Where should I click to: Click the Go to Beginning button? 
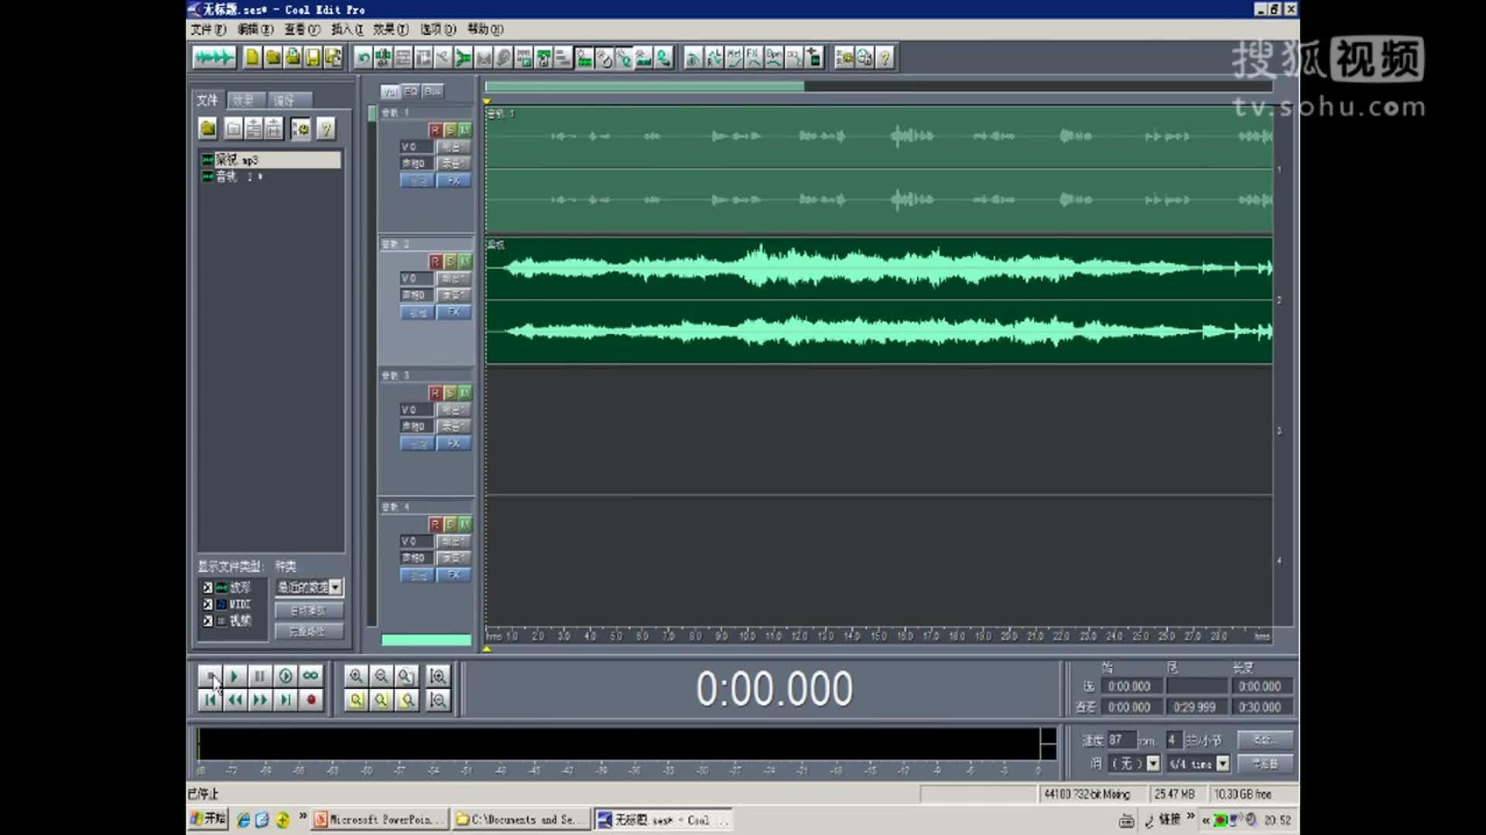click(210, 700)
